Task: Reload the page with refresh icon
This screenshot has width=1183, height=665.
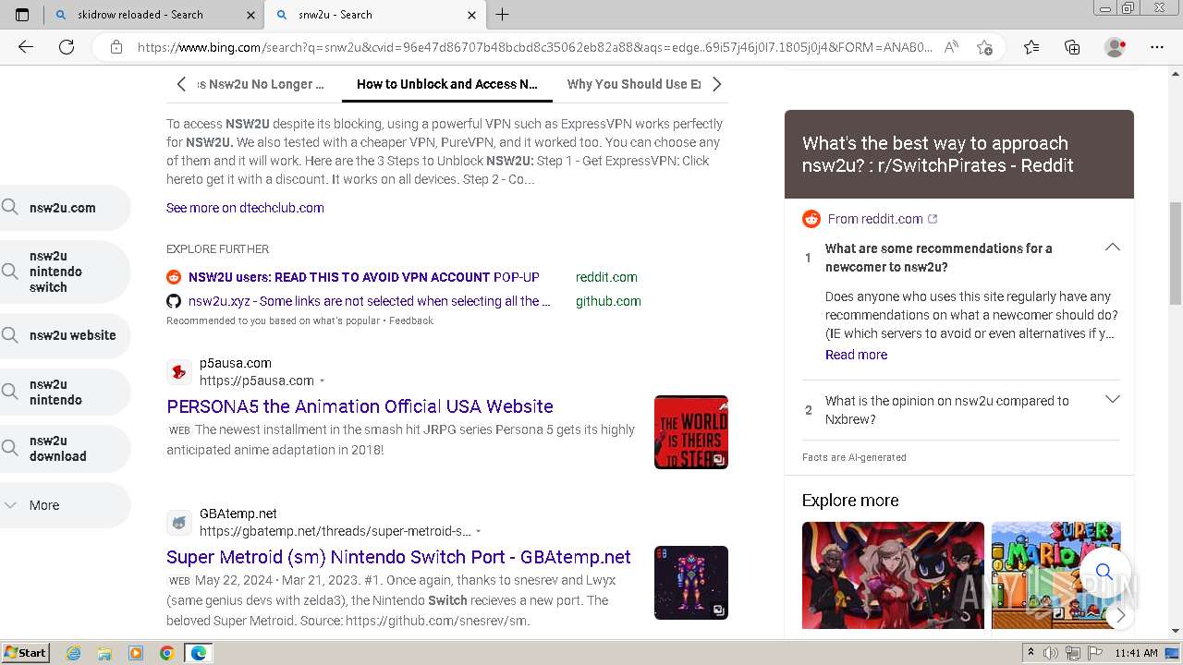Action: pyautogui.click(x=67, y=47)
